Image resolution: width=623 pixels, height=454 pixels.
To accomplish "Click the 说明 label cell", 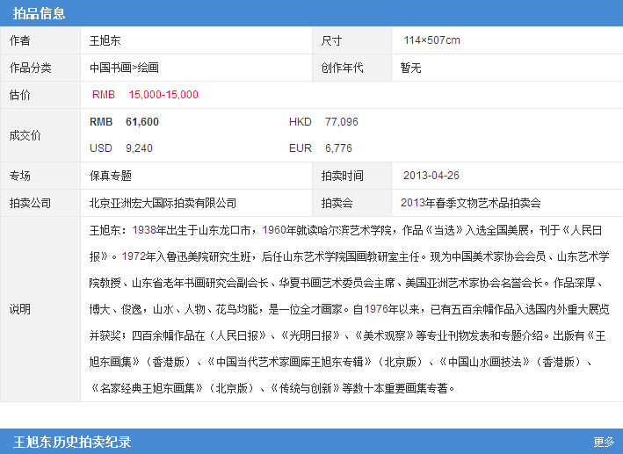I will [x=20, y=309].
